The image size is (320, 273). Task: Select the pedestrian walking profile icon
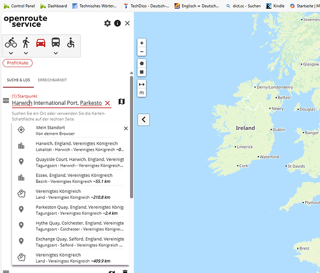coord(26,43)
